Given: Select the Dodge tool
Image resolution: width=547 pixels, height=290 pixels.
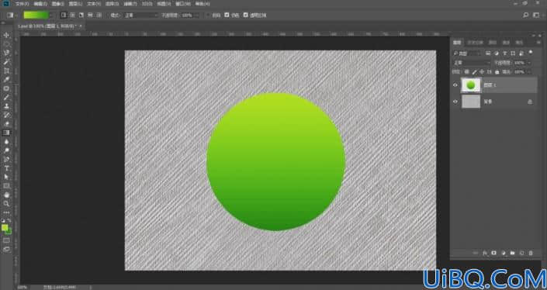Looking at the screenshot, I should pos(6,150).
